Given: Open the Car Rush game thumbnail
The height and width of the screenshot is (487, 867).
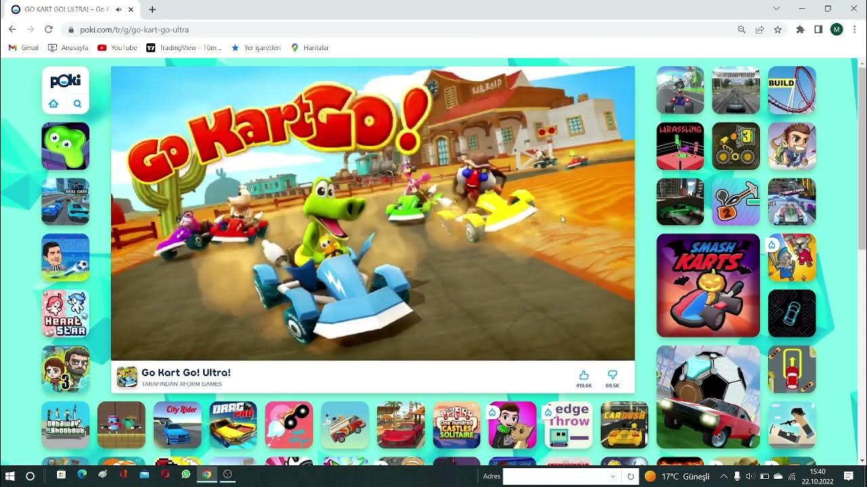Looking at the screenshot, I should coord(625,425).
